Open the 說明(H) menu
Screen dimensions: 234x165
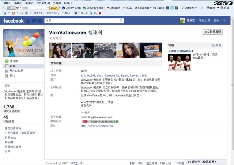68,3
